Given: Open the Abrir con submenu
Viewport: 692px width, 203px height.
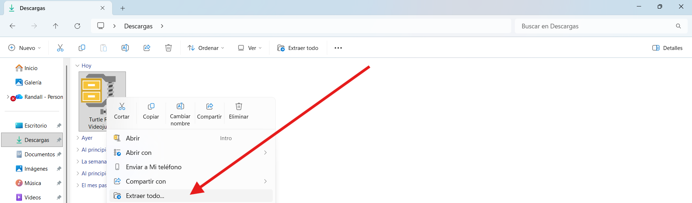Looking at the screenshot, I should 191,153.
